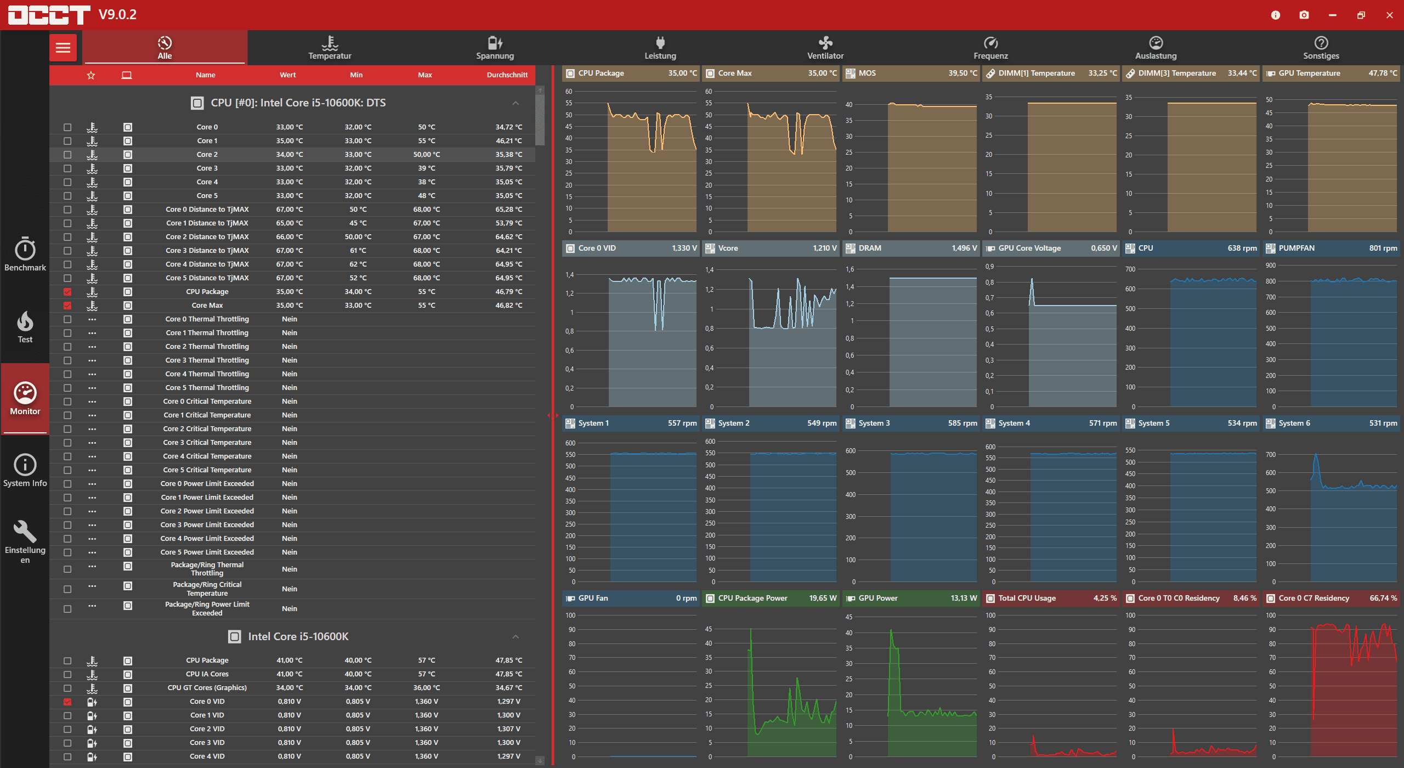Screen dimensions: 1404x768
Task: Click the sensor list scrollbar thumb
Action: coord(540,120)
